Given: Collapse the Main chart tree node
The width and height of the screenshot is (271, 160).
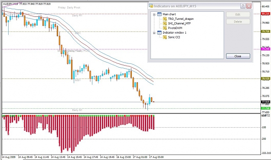Looking at the screenshot, I should pos(154,14).
